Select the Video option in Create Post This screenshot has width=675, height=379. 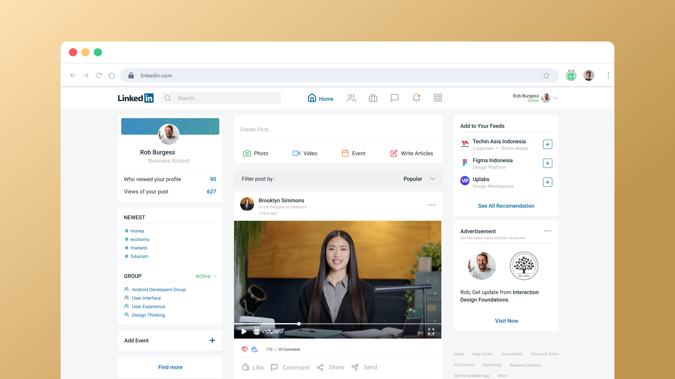[x=305, y=153]
